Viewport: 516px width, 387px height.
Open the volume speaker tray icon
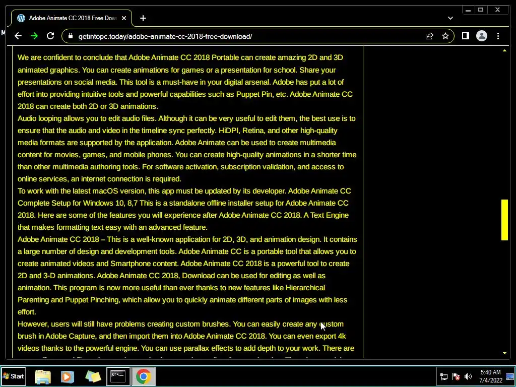click(468, 376)
